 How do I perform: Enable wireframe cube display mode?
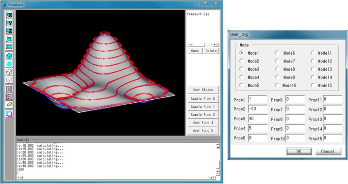(x=9, y=72)
